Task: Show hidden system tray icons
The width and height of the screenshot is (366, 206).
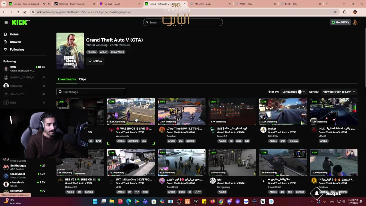Action: tap(313, 201)
